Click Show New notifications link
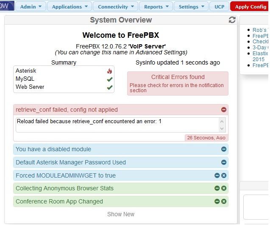The height and width of the screenshot is (226, 270). [x=121, y=214]
